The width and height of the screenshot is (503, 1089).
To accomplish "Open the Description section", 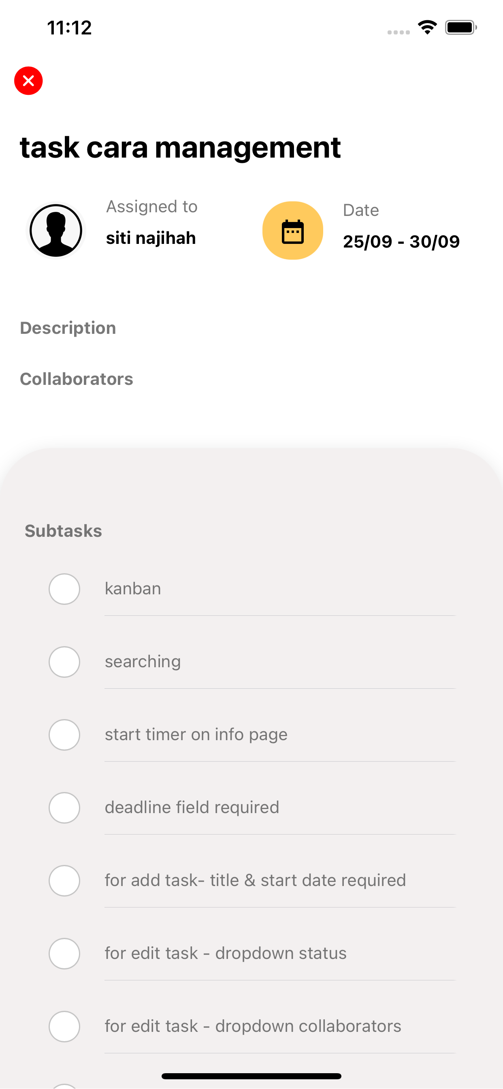I will (68, 328).
